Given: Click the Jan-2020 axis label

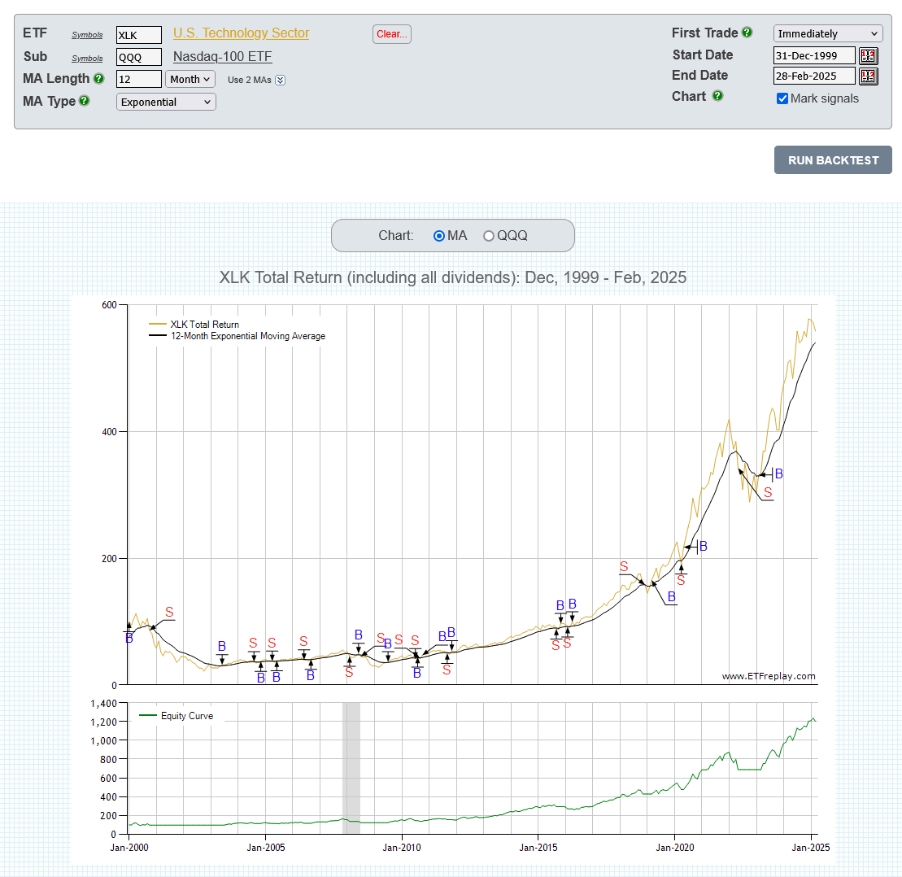Looking at the screenshot, I should coord(675,848).
